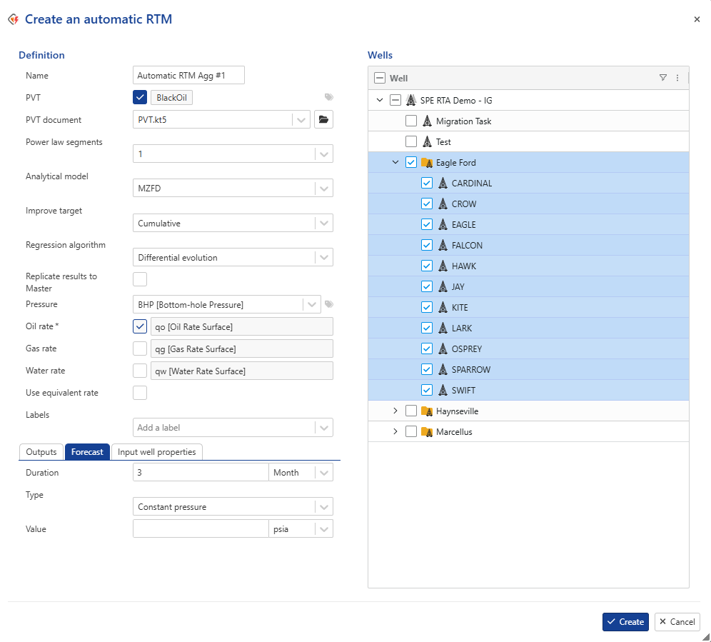This screenshot has height=642, width=711.
Task: Uncheck the FALCON well checkbox
Action: pos(427,246)
